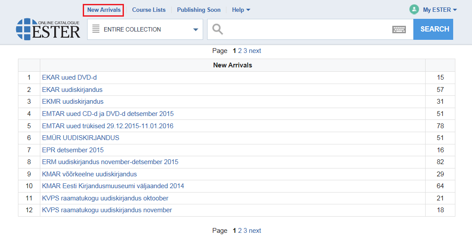
Task: Open the on-screen virtual keyboard icon
Action: pos(399,29)
